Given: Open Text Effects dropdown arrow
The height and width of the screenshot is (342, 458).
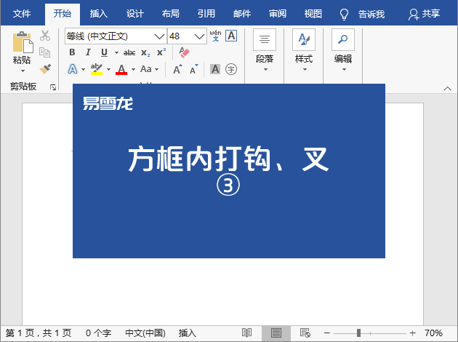Looking at the screenshot, I should [x=84, y=70].
